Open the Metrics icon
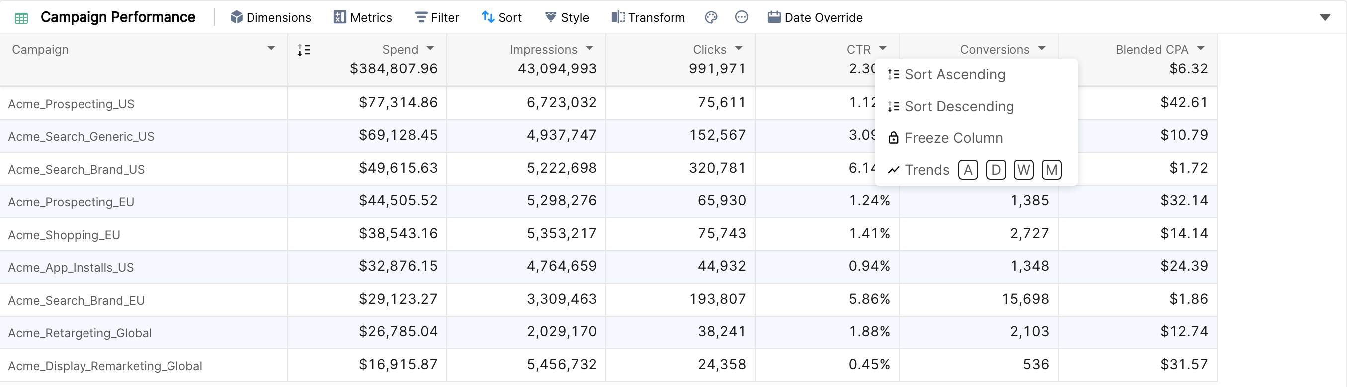Viewport: 1347px width, 387px height. [340, 17]
